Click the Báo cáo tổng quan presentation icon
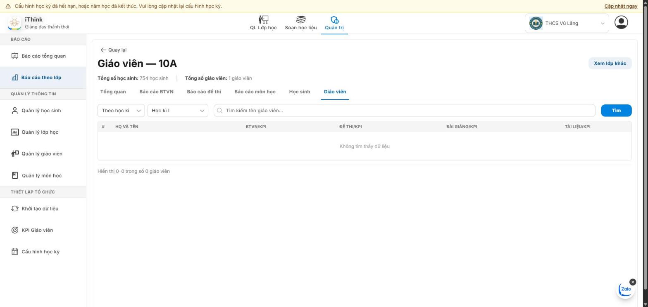This screenshot has height=307, width=648. click(x=15, y=56)
